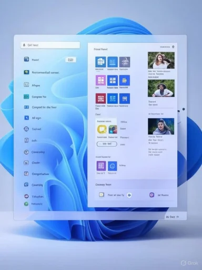This screenshot has width=202, height=270.
Task: Open the blue tile with white circle
Action: (x=113, y=166)
